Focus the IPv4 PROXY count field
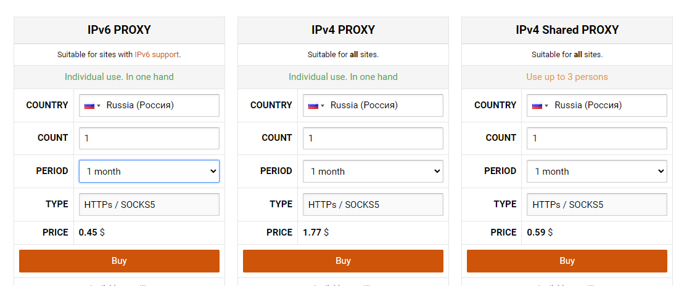Screen dimensions: 692x286 [373, 138]
